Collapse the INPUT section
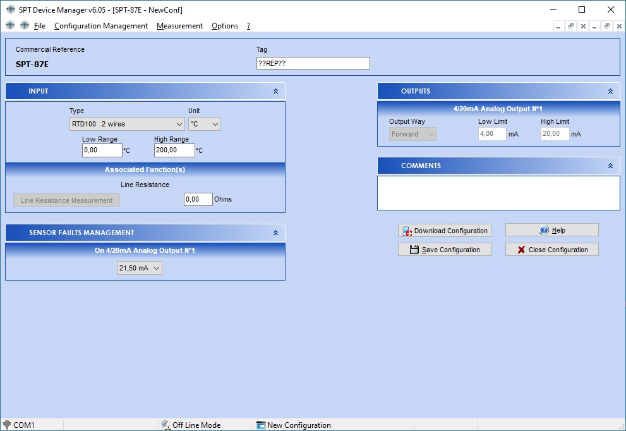The height and width of the screenshot is (431, 626). 275,92
